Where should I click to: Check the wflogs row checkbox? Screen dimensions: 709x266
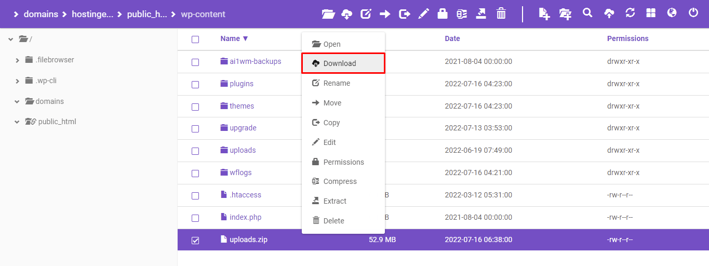(x=195, y=174)
